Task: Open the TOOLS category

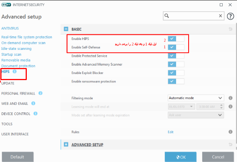Action: pos(7,124)
